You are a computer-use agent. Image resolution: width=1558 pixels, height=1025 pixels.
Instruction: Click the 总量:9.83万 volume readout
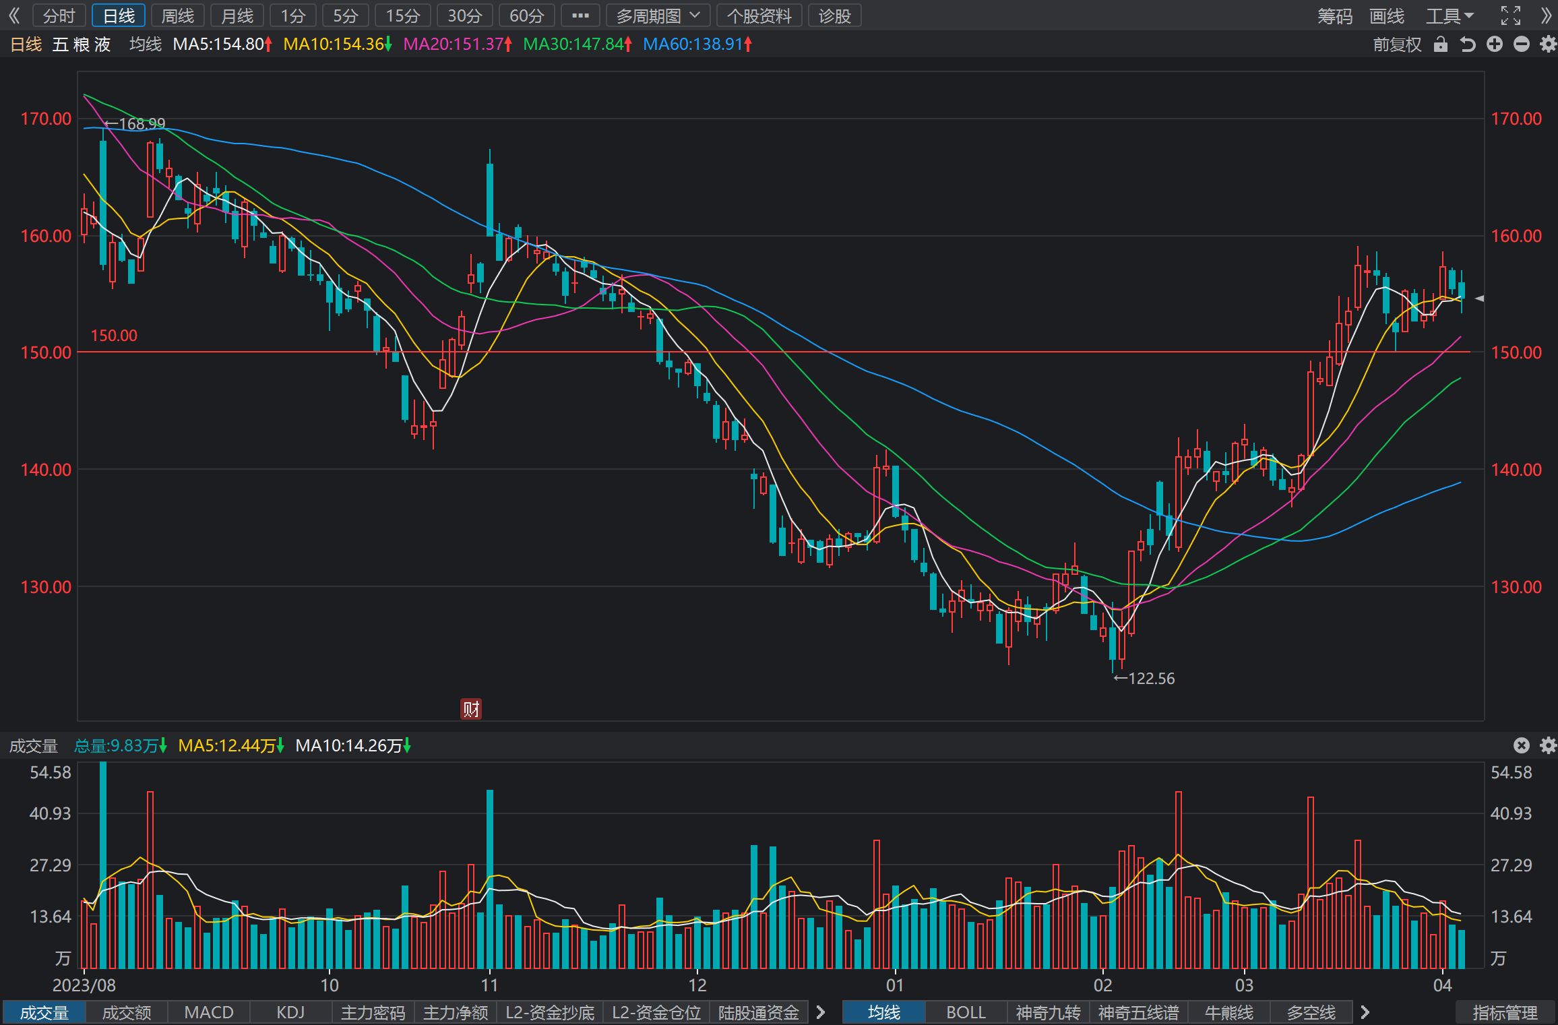[x=120, y=745]
